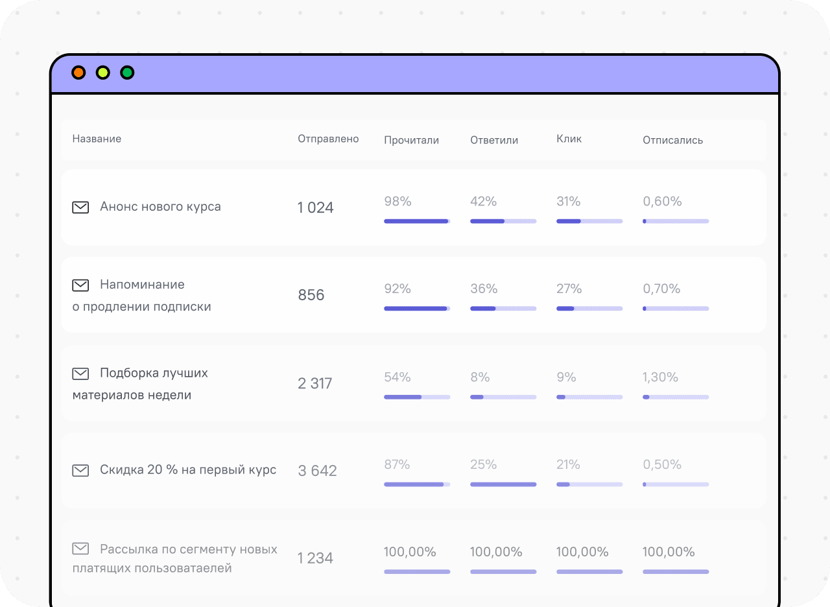830x607 pixels.
Task: Open the Анонс нового курса campaign
Action: click(160, 207)
